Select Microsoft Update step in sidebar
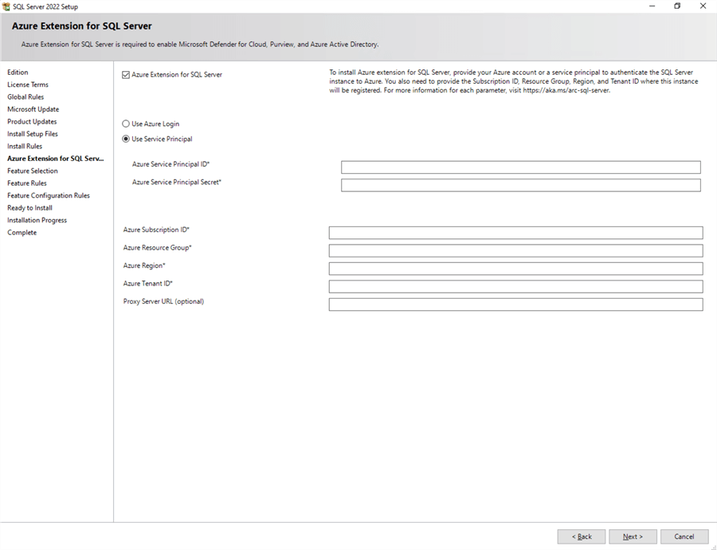This screenshot has height=550, width=717. point(33,109)
